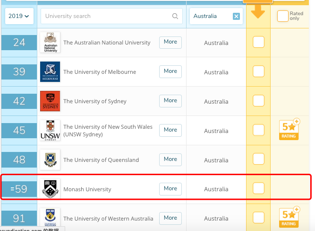315x231 pixels.
Task: Click More beside University of Sydney
Action: coord(170,101)
